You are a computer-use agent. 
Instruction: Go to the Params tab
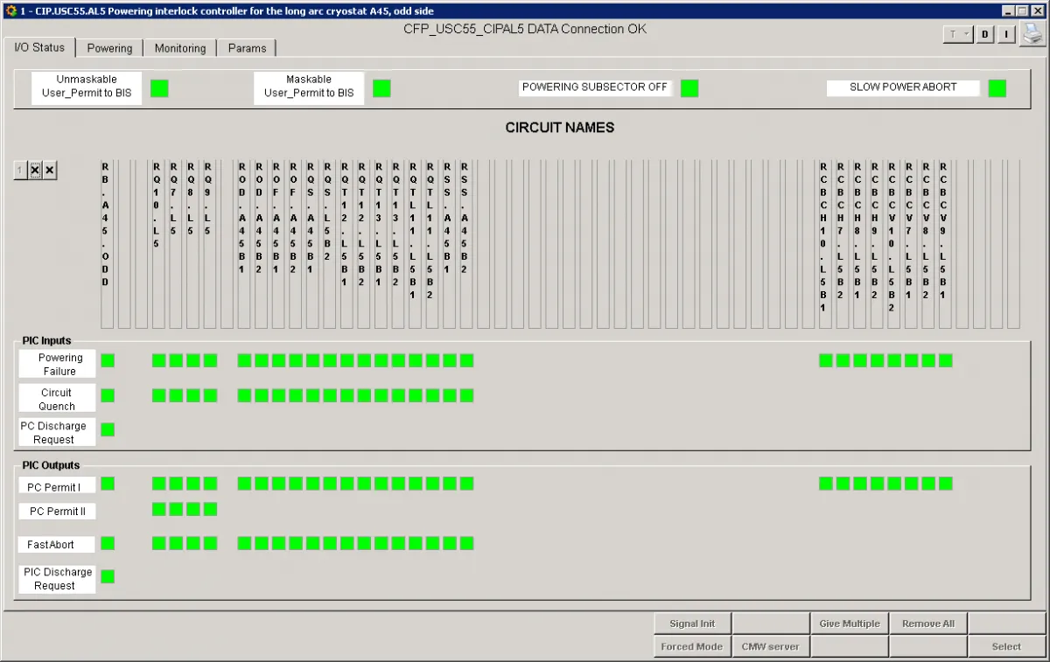click(x=247, y=48)
